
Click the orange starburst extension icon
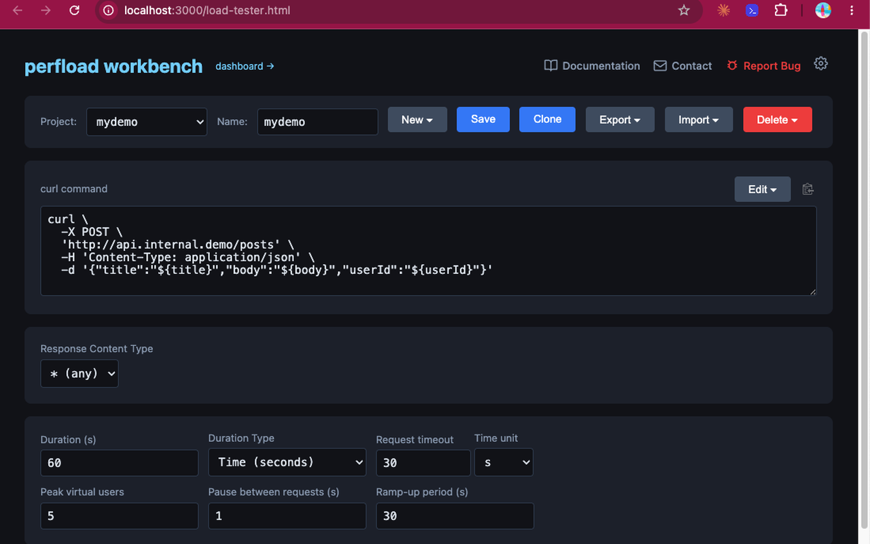pyautogui.click(x=724, y=10)
